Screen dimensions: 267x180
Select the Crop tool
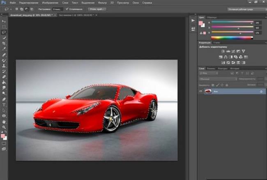click(4, 43)
